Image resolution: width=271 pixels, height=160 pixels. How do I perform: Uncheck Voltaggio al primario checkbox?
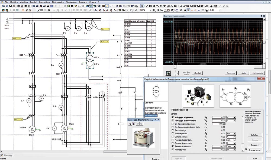pos(173,118)
